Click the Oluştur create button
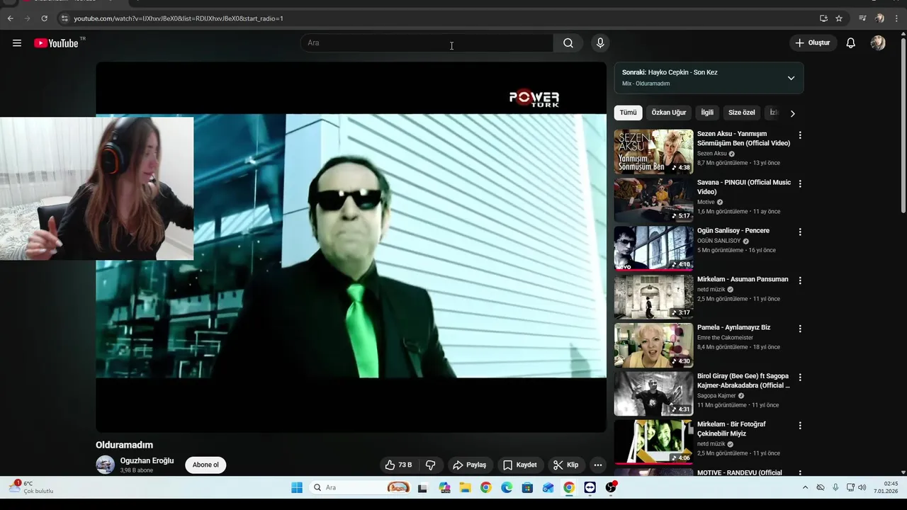The height and width of the screenshot is (510, 907). click(813, 43)
